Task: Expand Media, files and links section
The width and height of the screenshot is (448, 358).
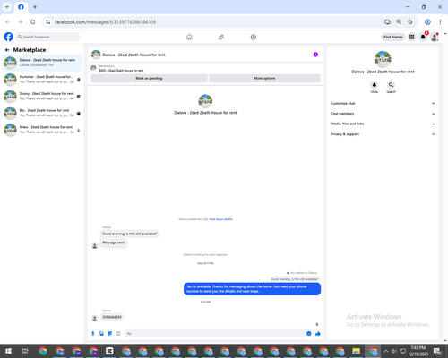Action: click(383, 124)
